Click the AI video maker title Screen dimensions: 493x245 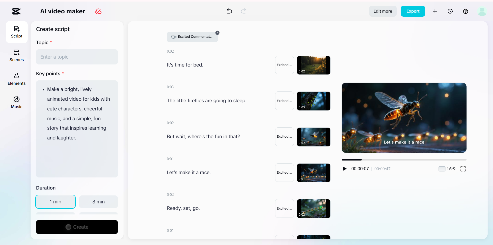coord(63,11)
